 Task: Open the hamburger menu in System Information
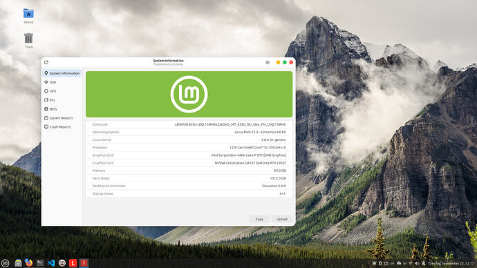pyautogui.click(x=268, y=62)
